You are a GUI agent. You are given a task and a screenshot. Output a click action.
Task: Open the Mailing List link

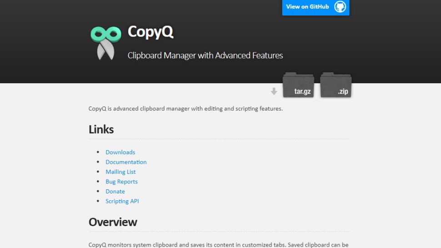point(120,172)
